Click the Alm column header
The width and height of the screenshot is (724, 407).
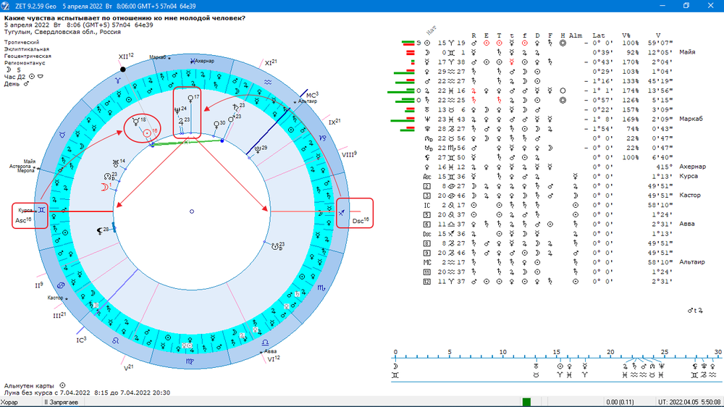[x=576, y=35]
